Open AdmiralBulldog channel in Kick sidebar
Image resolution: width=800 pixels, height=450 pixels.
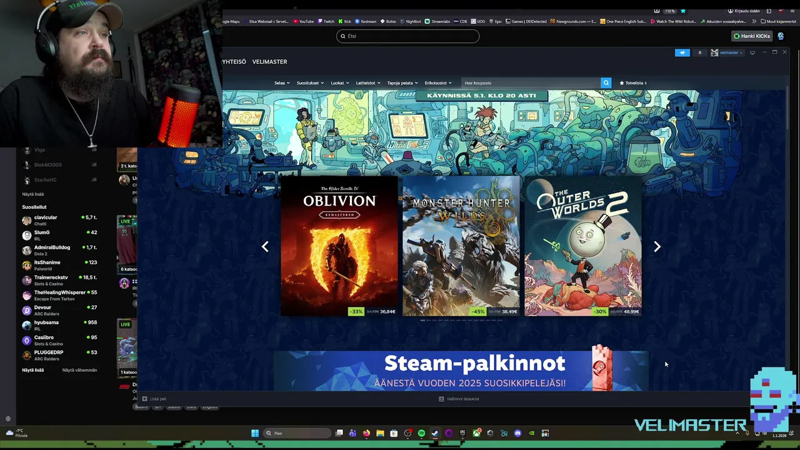tap(59, 250)
